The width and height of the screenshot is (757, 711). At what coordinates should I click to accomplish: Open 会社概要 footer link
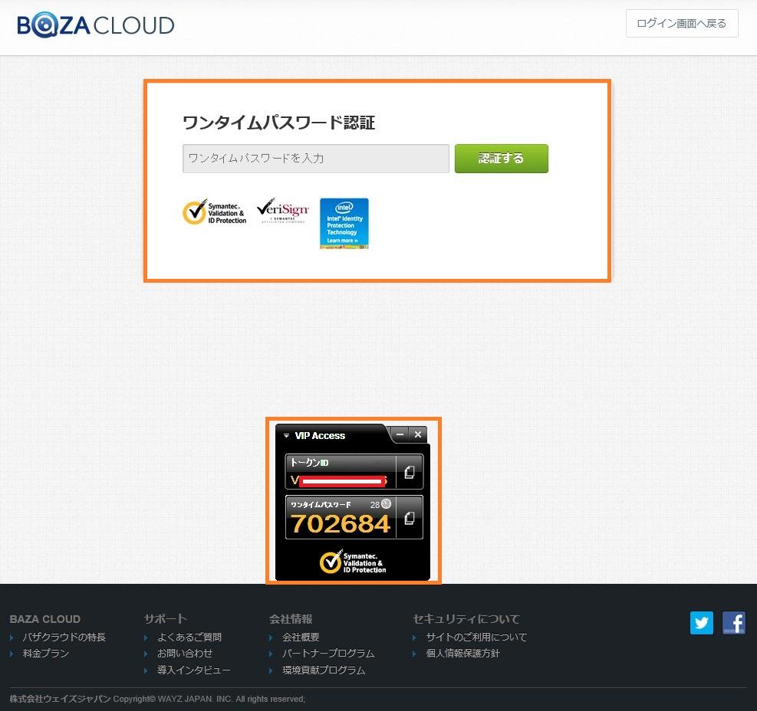301,637
